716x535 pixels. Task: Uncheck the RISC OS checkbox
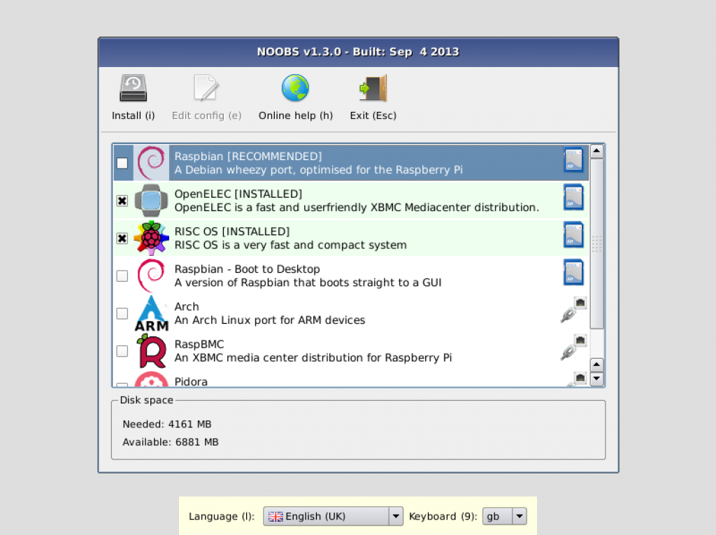122,238
